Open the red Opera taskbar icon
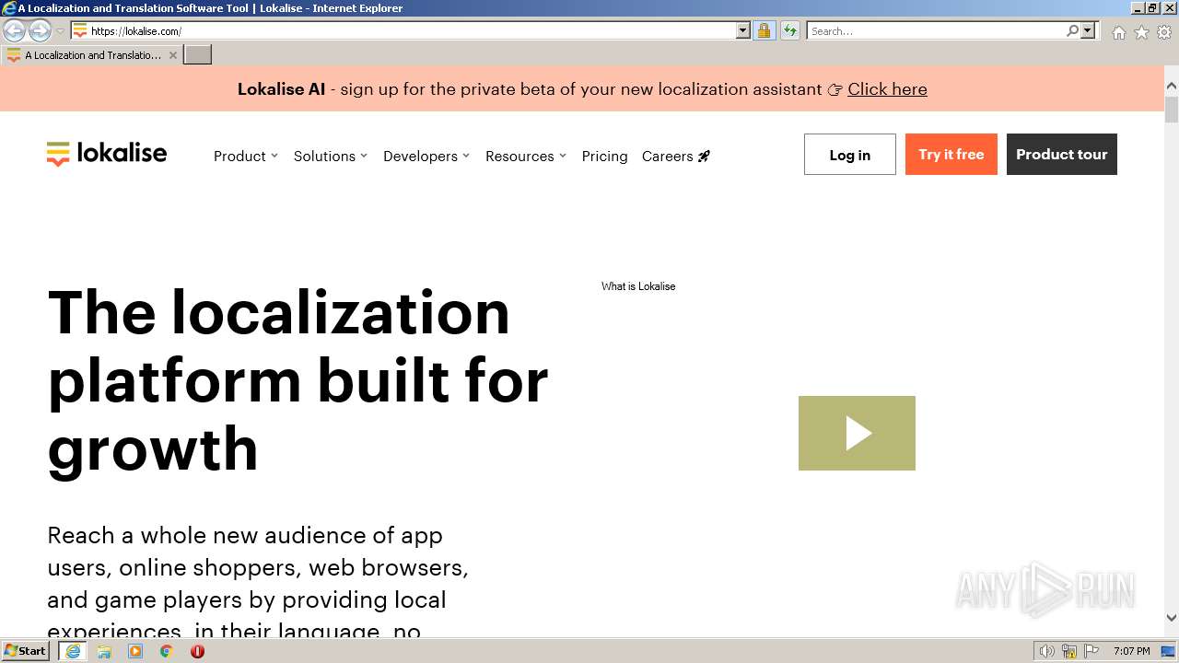Screen dimensions: 1179x663 tap(197, 651)
